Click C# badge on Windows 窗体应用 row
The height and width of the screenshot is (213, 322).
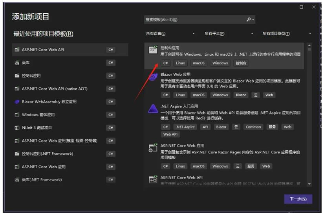(x=111, y=115)
